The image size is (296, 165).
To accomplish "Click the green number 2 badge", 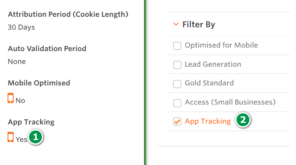I will [243, 120].
